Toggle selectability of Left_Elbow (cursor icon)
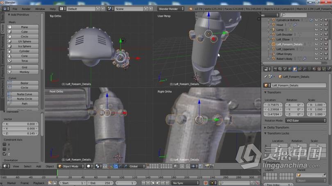 (x=321, y=40)
